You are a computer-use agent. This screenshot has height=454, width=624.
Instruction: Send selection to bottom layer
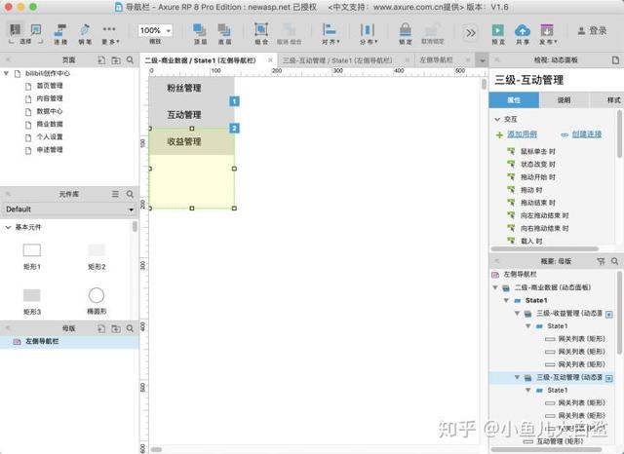tap(224, 33)
